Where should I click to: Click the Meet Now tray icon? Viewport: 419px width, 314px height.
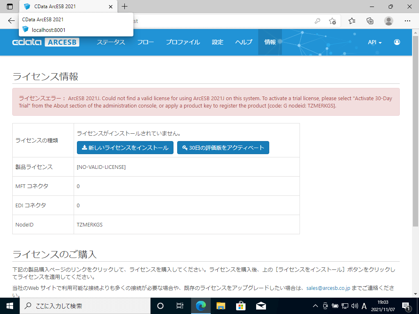(x=325, y=306)
